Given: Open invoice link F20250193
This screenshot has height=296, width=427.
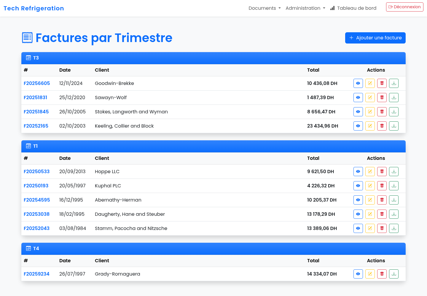Looking at the screenshot, I should point(36,186).
